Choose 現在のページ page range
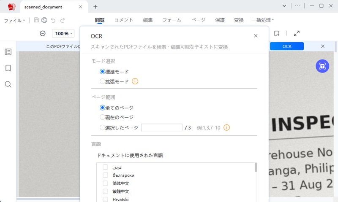Viewport: 338px width, 202px height. click(102, 117)
